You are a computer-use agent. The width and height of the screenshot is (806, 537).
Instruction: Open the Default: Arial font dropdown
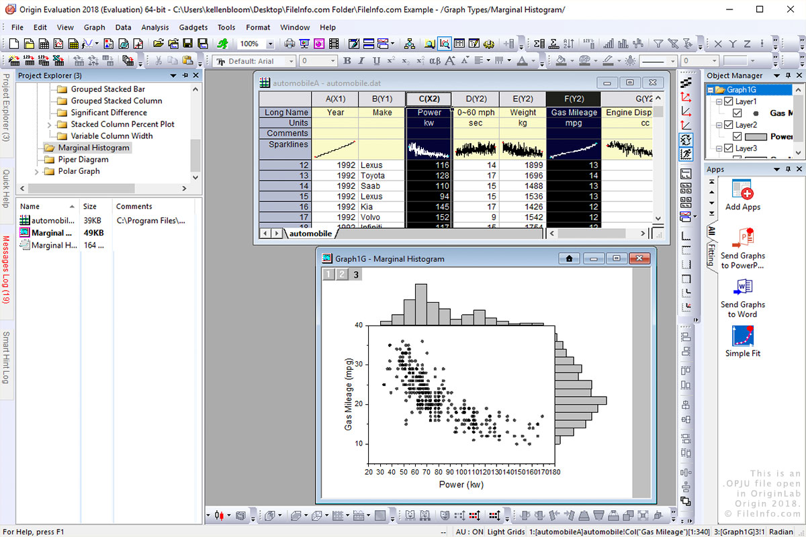(x=292, y=61)
